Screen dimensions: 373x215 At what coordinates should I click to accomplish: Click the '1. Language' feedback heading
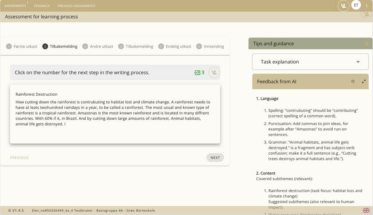(x=267, y=99)
